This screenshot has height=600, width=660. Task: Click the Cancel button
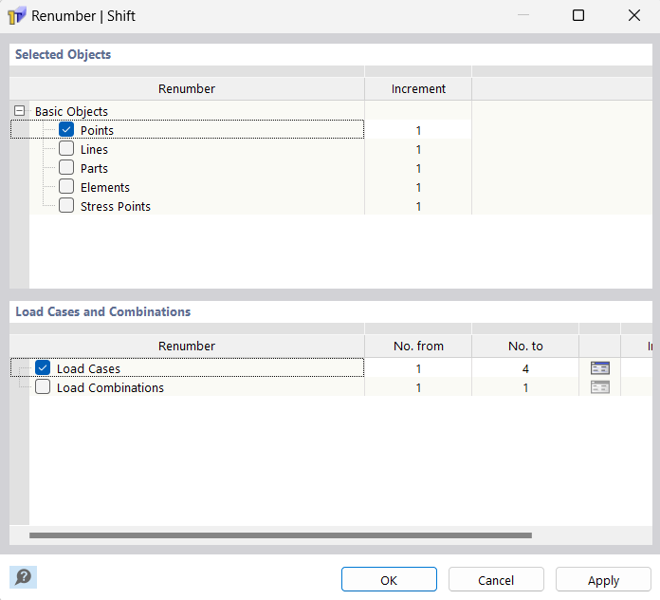point(496,580)
